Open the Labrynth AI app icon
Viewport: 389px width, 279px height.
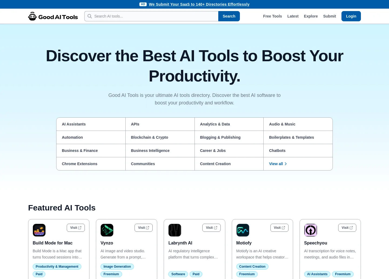[175, 230]
